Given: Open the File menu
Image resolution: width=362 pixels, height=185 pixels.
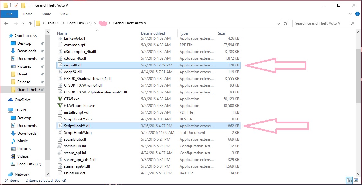Looking at the screenshot, I should (9, 14).
